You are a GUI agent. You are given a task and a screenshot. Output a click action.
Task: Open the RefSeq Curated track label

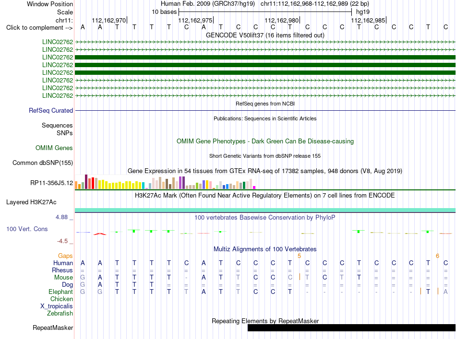51,110
